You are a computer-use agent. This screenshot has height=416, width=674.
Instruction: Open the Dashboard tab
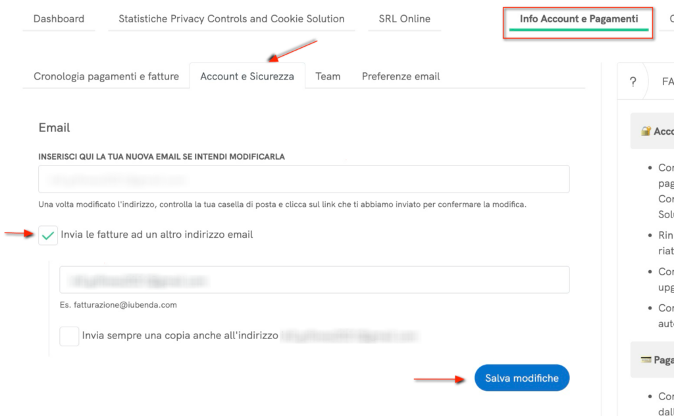pyautogui.click(x=59, y=19)
